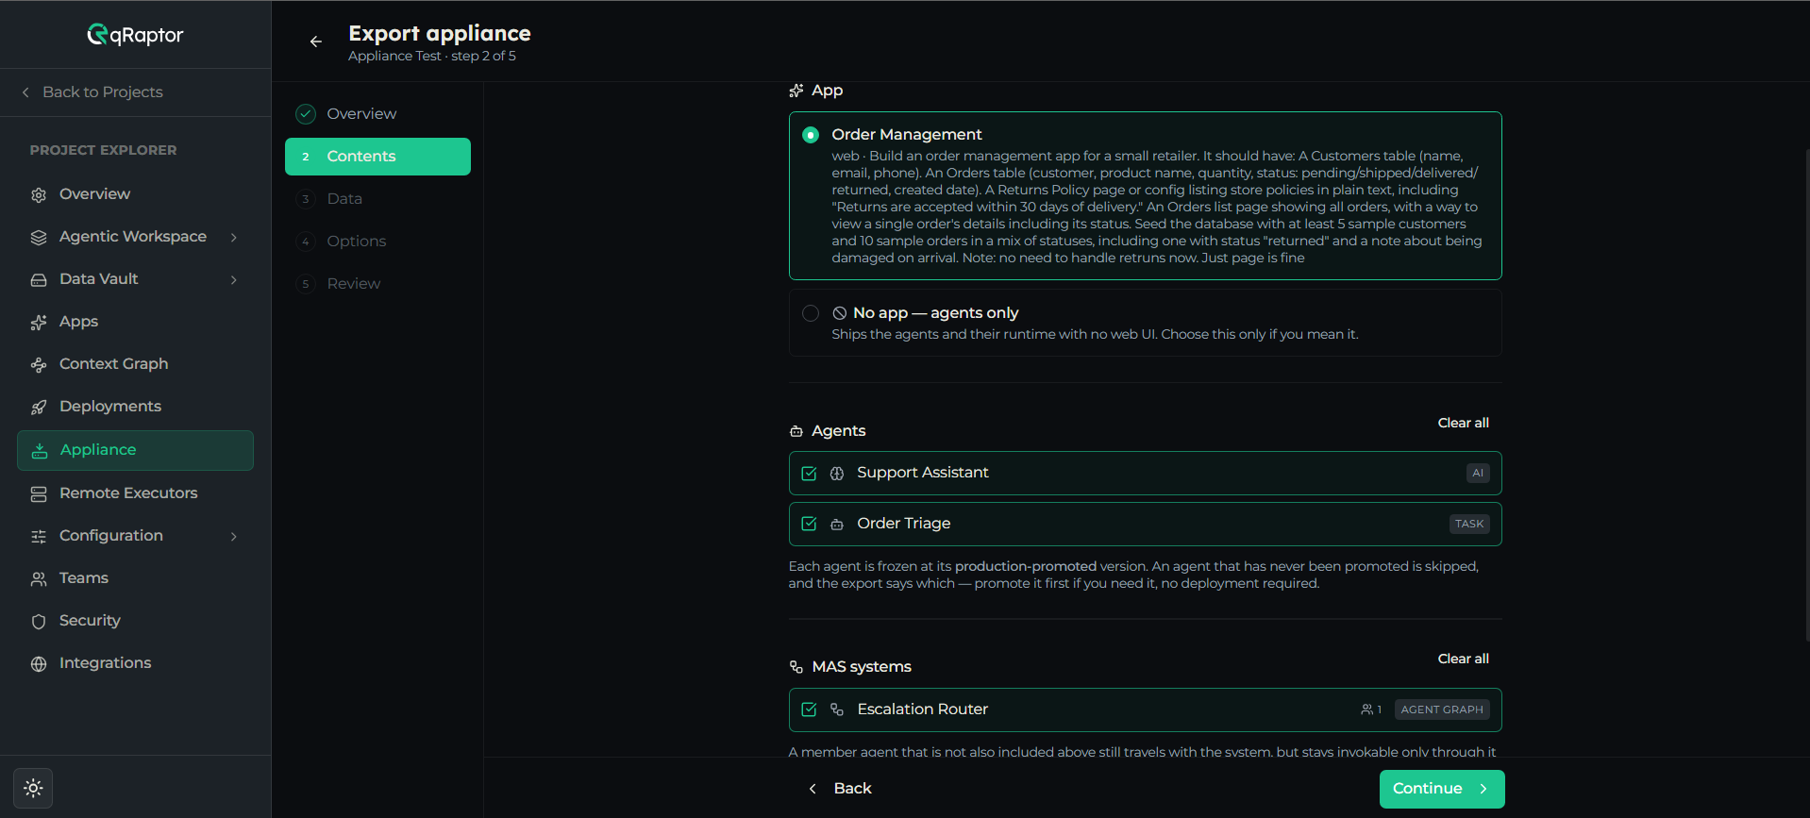Click the Order Triage robot icon
Image resolution: width=1810 pixels, height=818 pixels.
click(x=837, y=525)
